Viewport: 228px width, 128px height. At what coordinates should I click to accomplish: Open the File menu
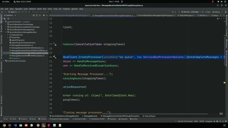[2, 9]
